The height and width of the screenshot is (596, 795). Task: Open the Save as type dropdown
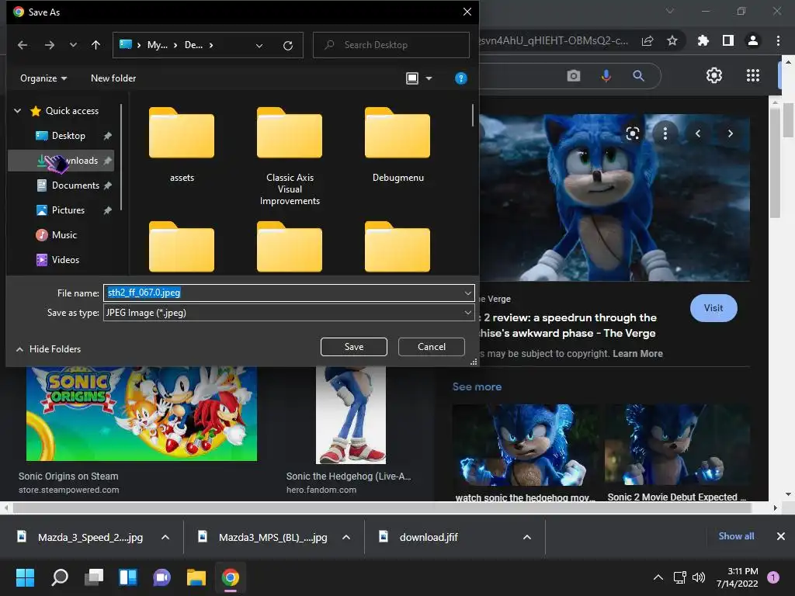[x=289, y=313]
